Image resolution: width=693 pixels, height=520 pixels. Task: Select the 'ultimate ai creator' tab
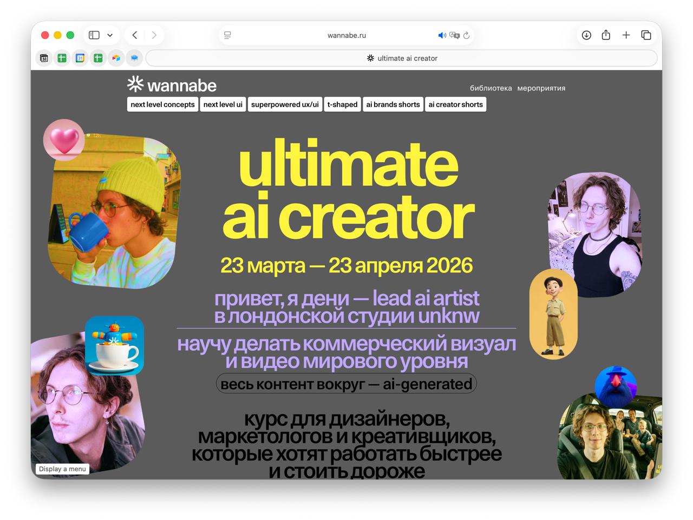click(402, 58)
